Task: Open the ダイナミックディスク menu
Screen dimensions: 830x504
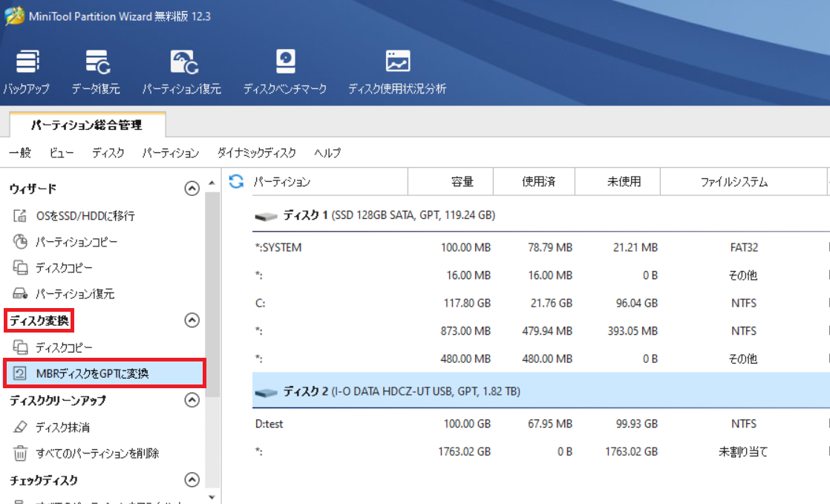Action: pos(257,153)
